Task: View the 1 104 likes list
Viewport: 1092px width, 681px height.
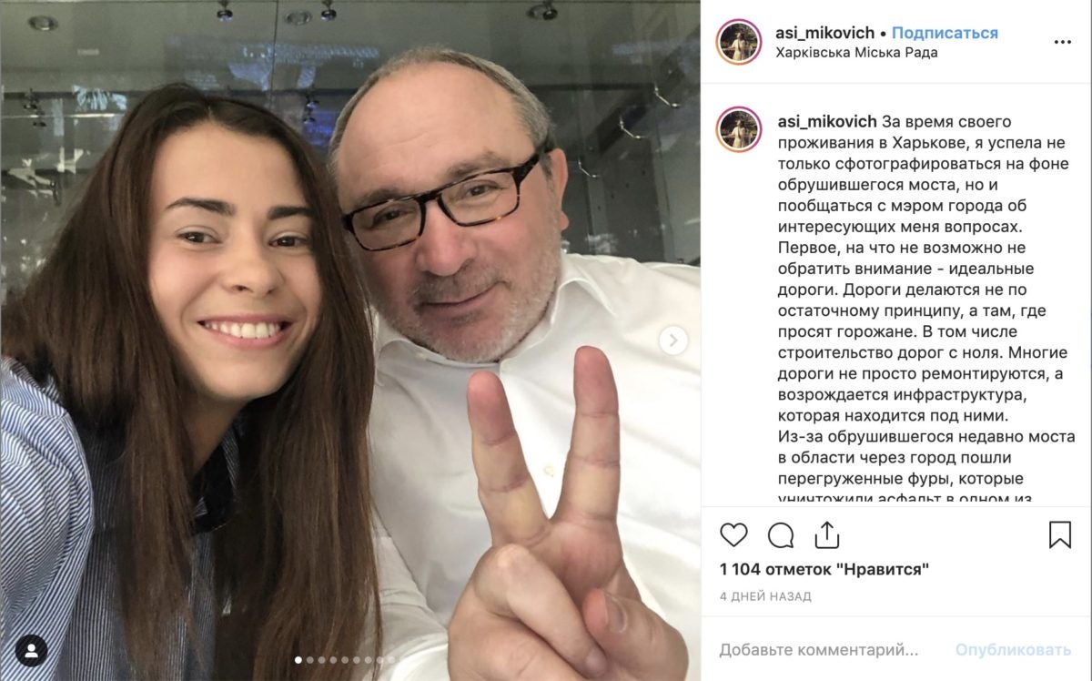Action: coord(824,570)
